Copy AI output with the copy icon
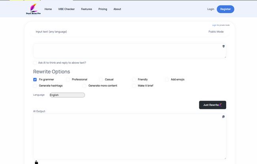Viewport: 257px width, 164px height. point(223,116)
